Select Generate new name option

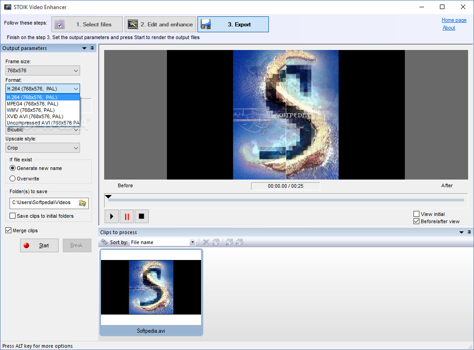(35, 168)
